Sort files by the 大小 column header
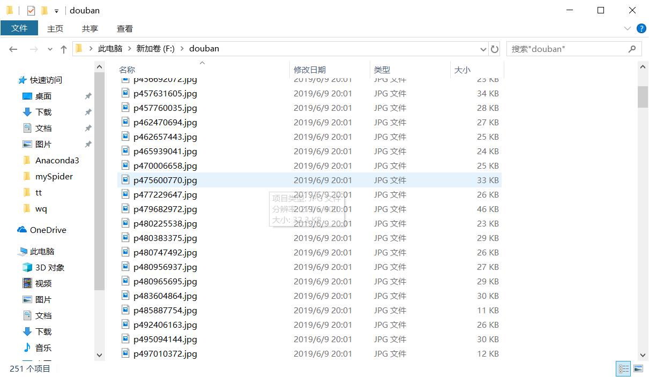This screenshot has width=649, height=377. click(462, 70)
